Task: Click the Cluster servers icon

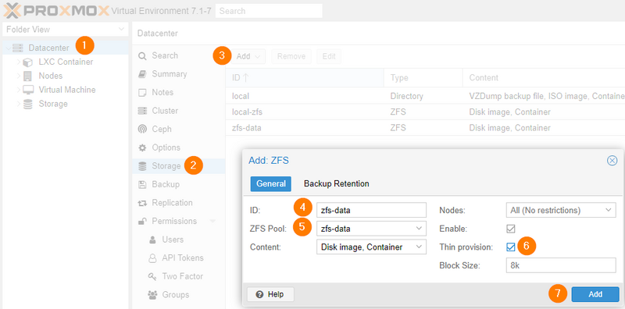Action: (x=142, y=111)
